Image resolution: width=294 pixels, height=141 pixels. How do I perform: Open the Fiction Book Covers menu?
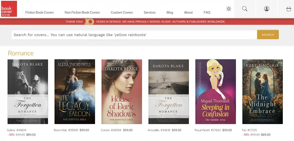click(40, 13)
